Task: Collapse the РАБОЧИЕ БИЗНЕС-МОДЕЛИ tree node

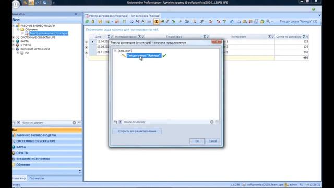Action: [14, 26]
